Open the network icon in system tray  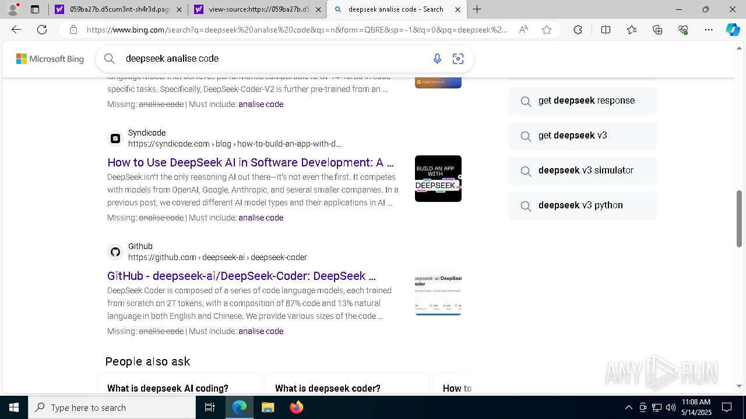[x=656, y=407]
